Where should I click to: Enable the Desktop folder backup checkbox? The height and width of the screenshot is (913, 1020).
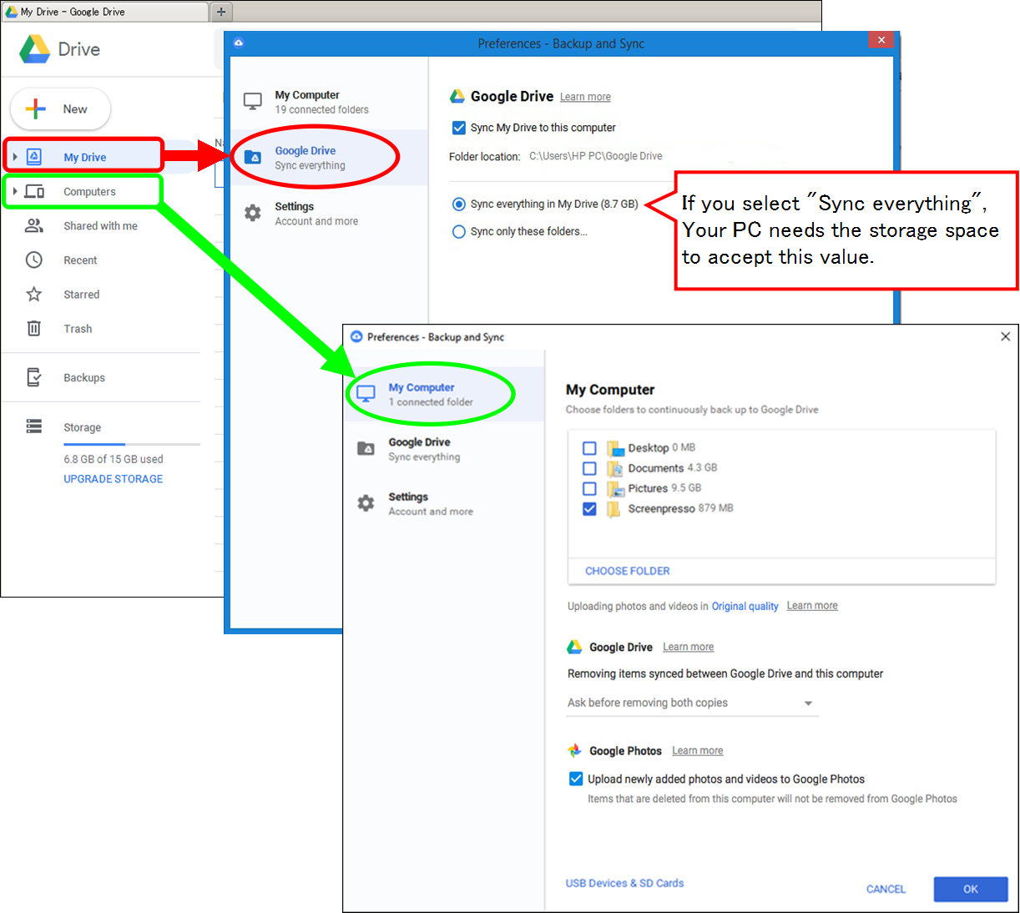pyautogui.click(x=589, y=448)
